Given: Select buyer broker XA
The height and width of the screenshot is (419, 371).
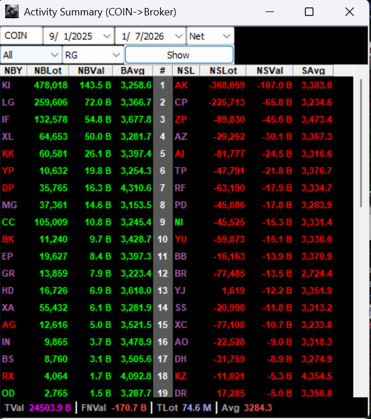Looking at the screenshot, I should tap(8, 308).
